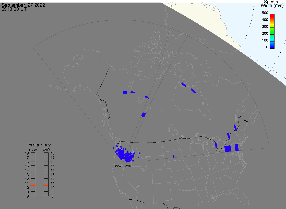Screen dimensions: 286x209
Task: Click the Spectral Width (m/s) legend title
Action: pyautogui.click(x=272, y=4)
